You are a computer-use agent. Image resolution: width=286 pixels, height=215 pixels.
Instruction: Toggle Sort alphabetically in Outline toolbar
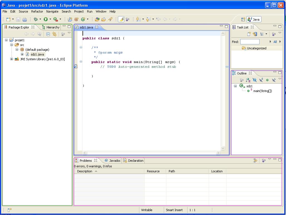click(248, 80)
